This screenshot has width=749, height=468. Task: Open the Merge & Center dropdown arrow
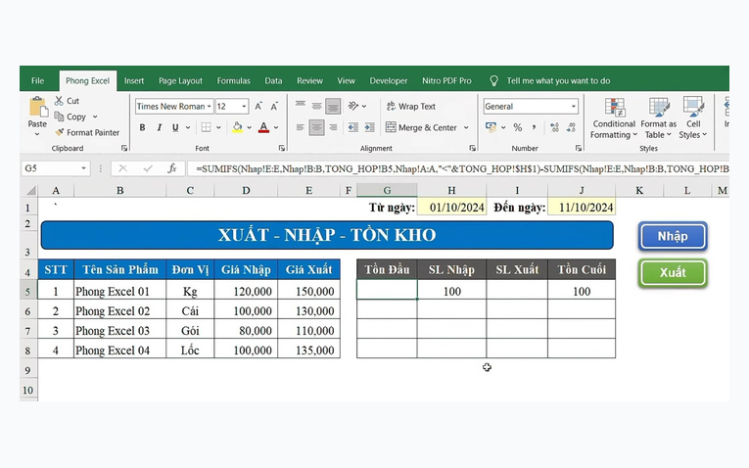point(466,127)
